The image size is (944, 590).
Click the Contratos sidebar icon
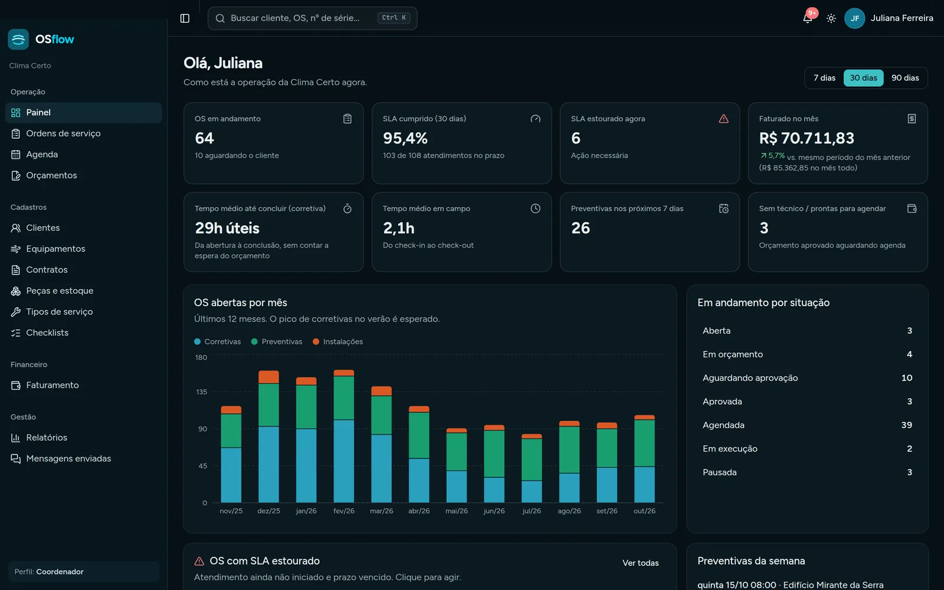click(16, 270)
